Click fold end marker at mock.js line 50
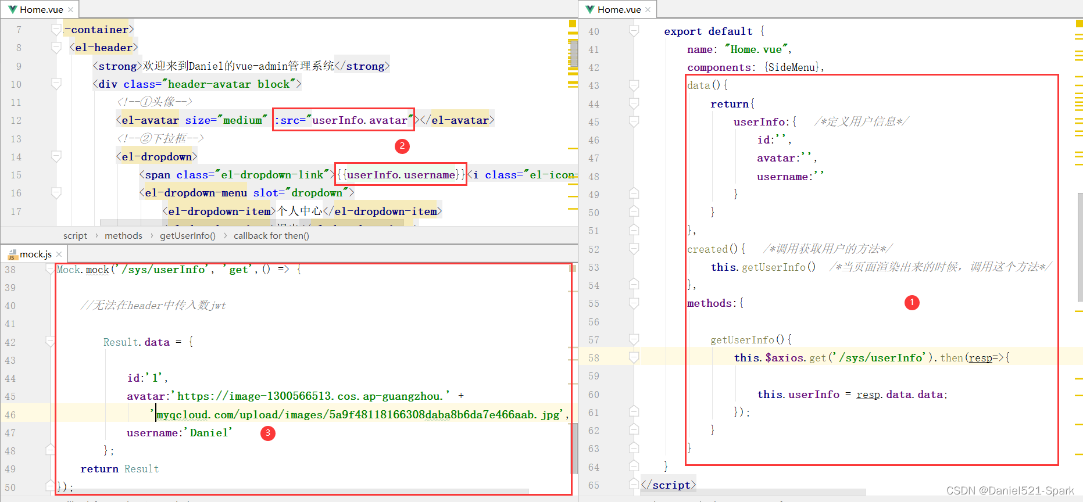This screenshot has width=1083, height=502. pos(51,486)
